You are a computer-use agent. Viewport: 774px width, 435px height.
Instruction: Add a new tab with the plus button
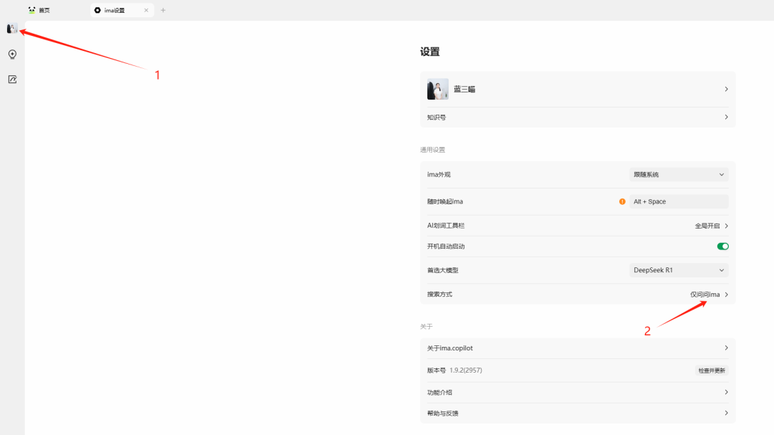tap(163, 10)
